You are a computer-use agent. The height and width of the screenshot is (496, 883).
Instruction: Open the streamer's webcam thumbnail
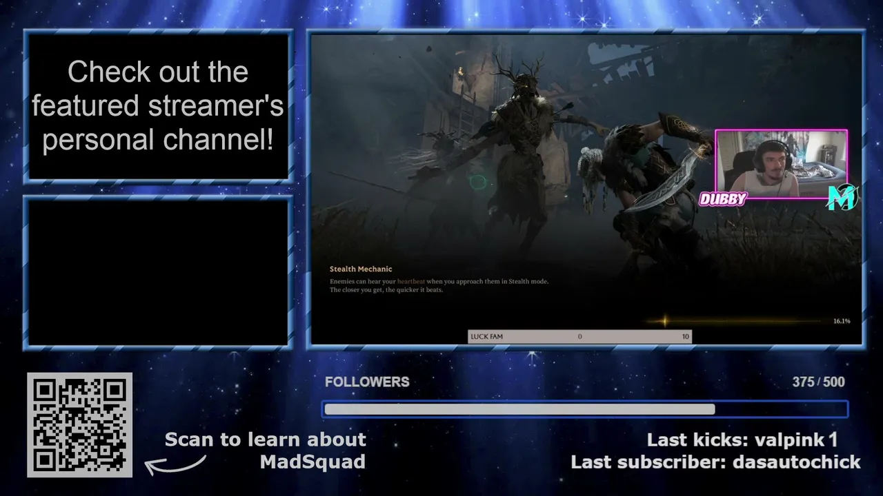[x=782, y=164]
